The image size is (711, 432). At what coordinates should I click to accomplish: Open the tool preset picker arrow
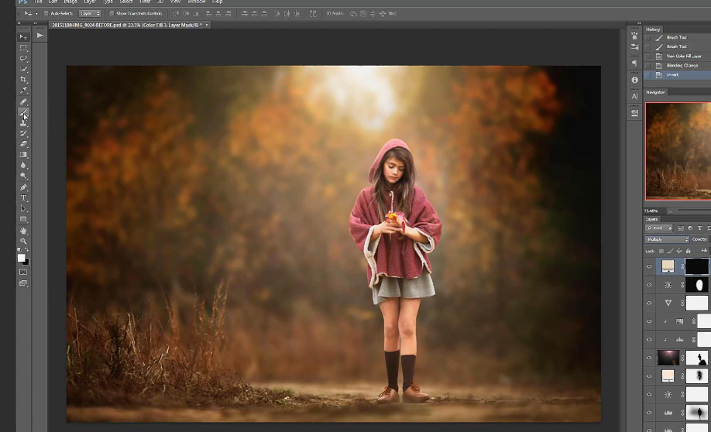pos(36,14)
